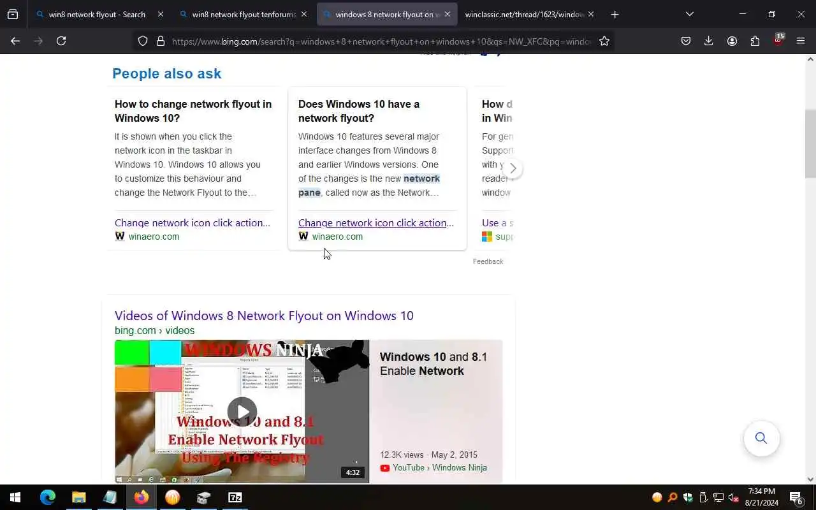
Task: Open Firefox account profile icon
Action: 732,41
